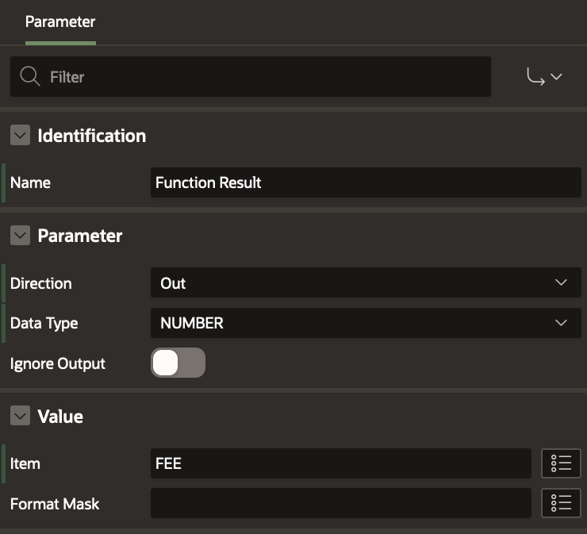Select the Data Type property label
The width and height of the screenshot is (587, 534).
[44, 323]
